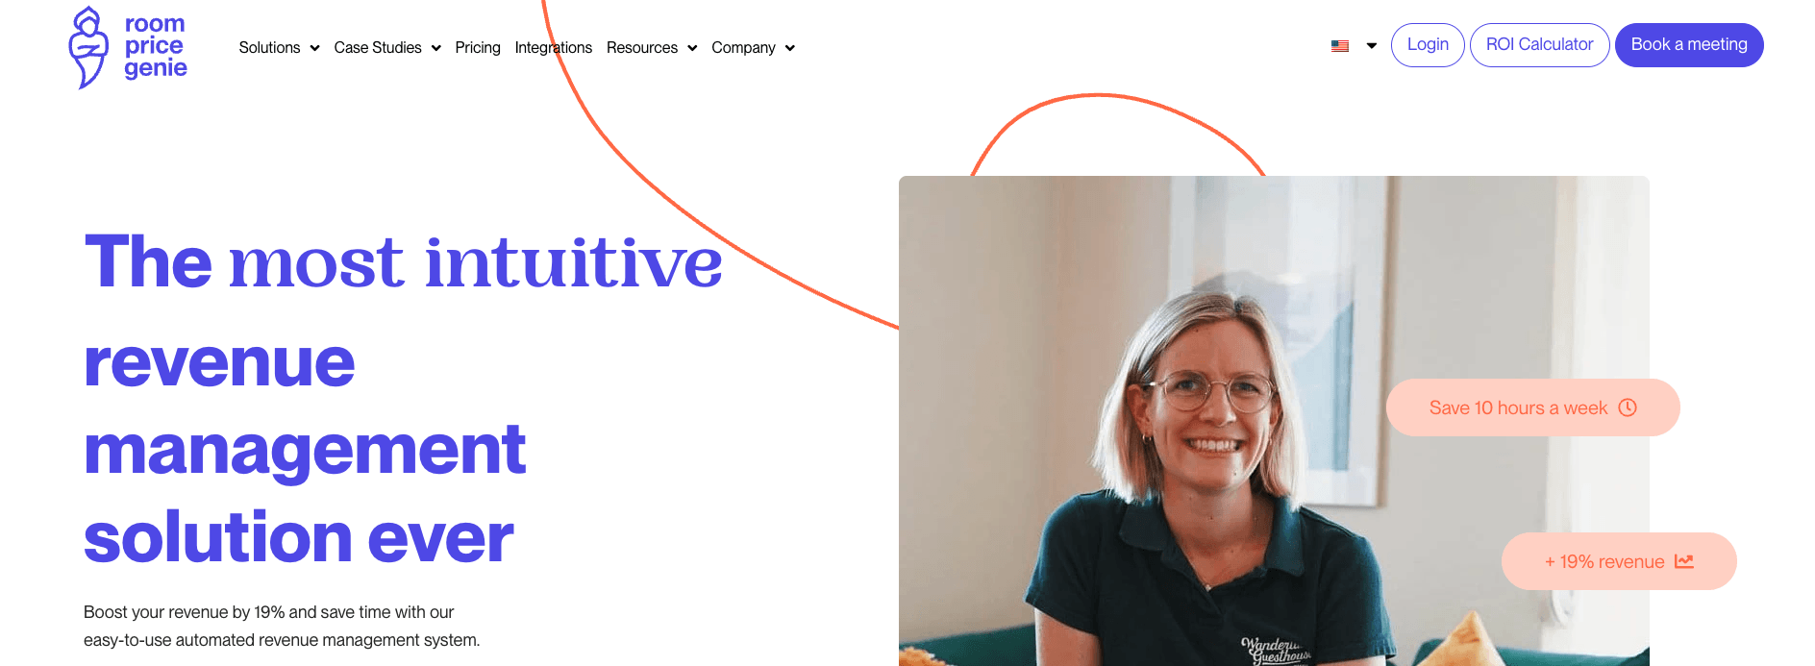Viewport: 1815px width, 666px height.
Task: Click the Save 10 hours a week badge
Action: point(1532,407)
